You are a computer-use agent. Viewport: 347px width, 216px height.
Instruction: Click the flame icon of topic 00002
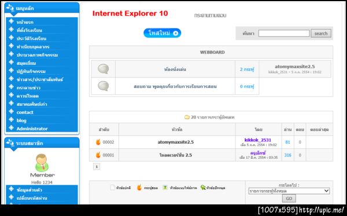(x=98, y=142)
